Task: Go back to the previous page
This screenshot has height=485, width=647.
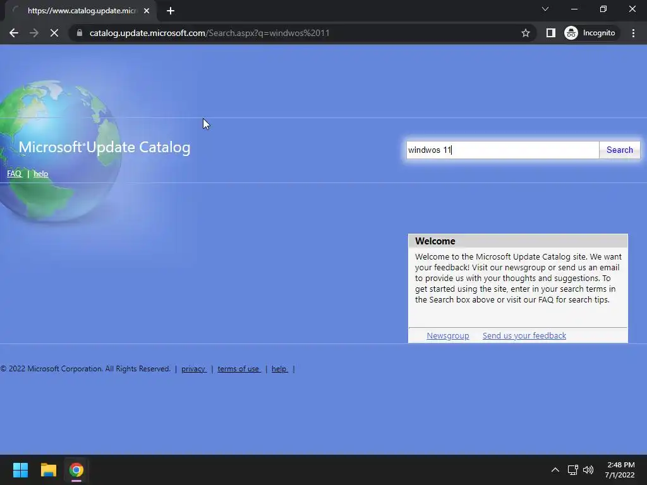Action: (14, 33)
